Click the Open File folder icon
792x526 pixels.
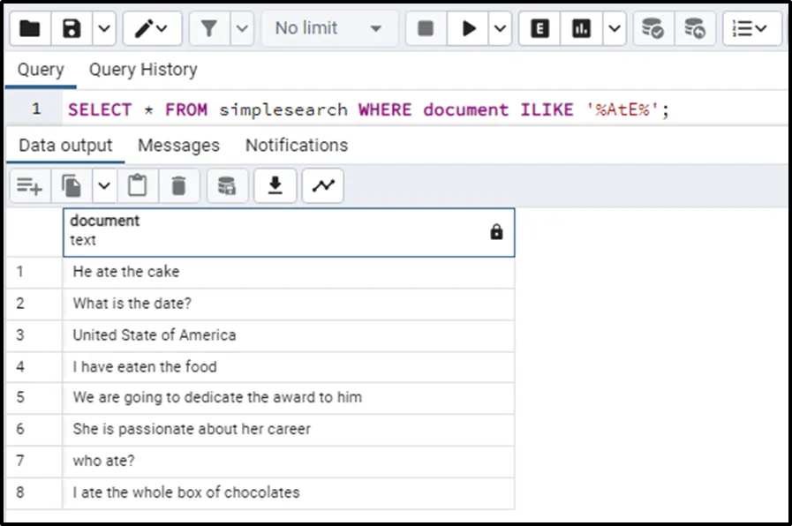31,29
